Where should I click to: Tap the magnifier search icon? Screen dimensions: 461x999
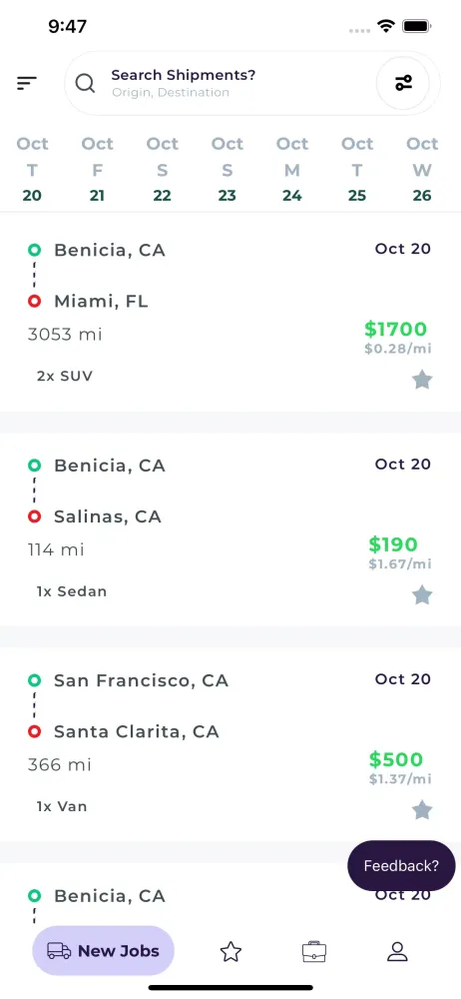tap(86, 84)
